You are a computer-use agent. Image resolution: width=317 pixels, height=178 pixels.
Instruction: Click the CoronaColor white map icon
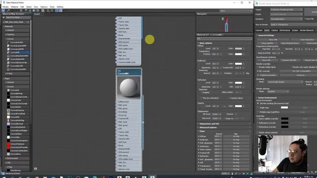8,100
